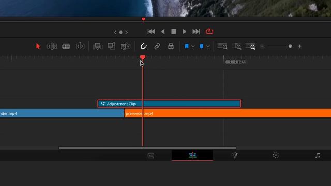Toggle Position Lock icon
The image size is (331, 186).
tap(171, 46)
